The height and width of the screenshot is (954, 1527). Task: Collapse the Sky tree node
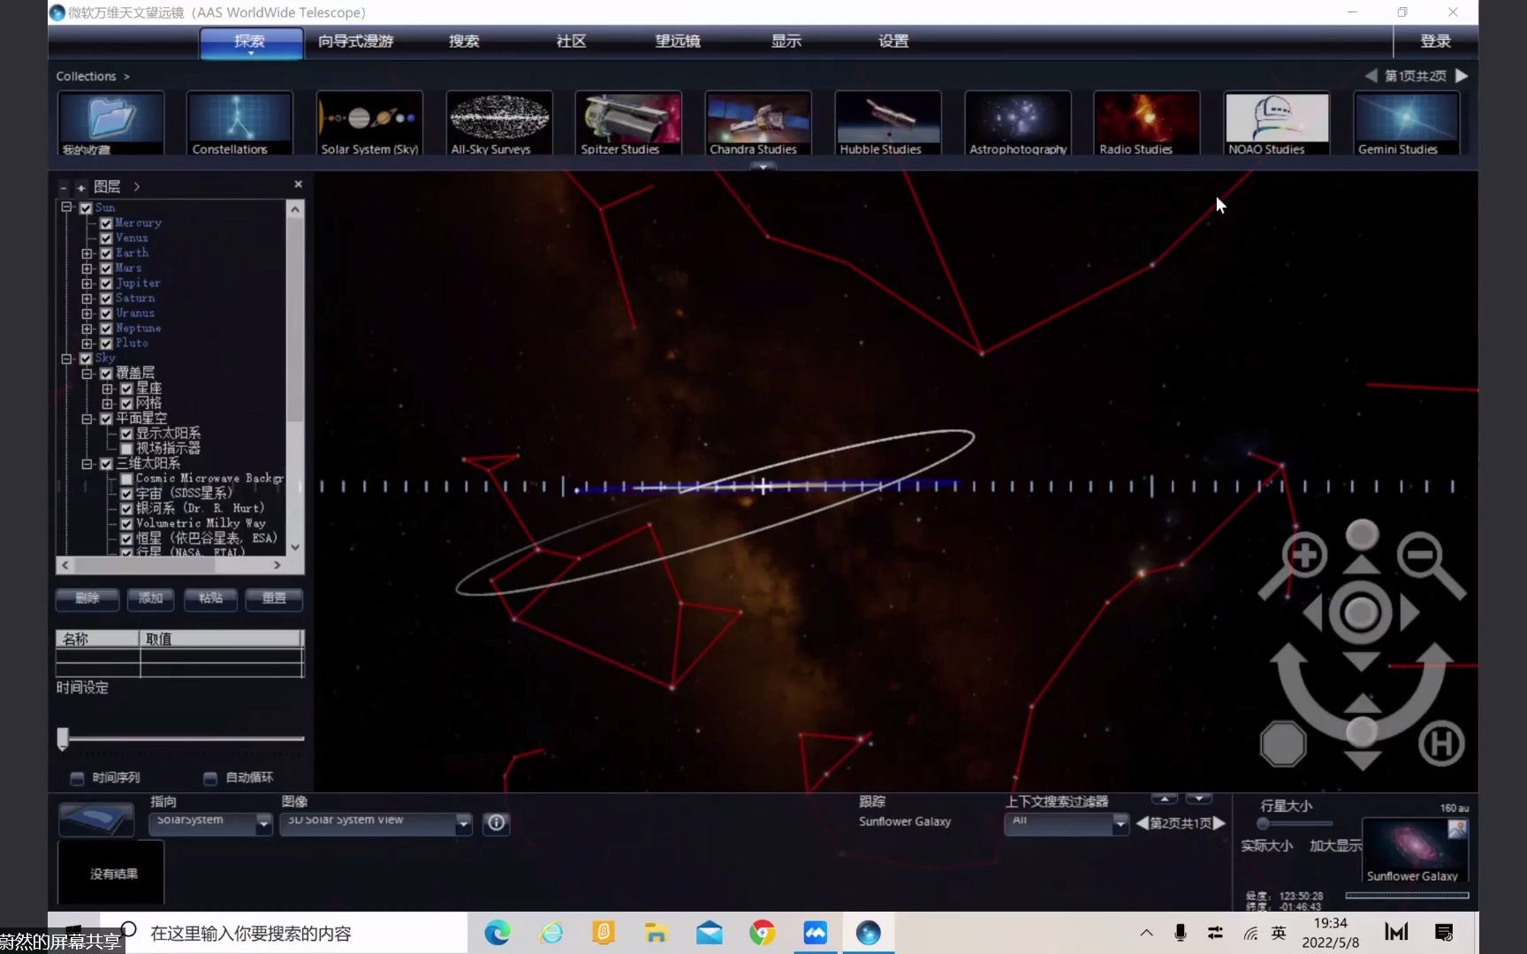click(x=66, y=359)
